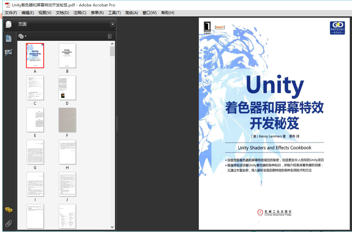Screen dimensions: 352x232
Task: Select page thumbnail J
Action: click(x=67, y=184)
